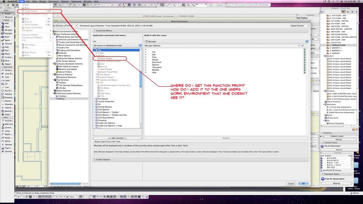Activate the Door tool
This screenshot has width=363, height=204.
(7, 26)
